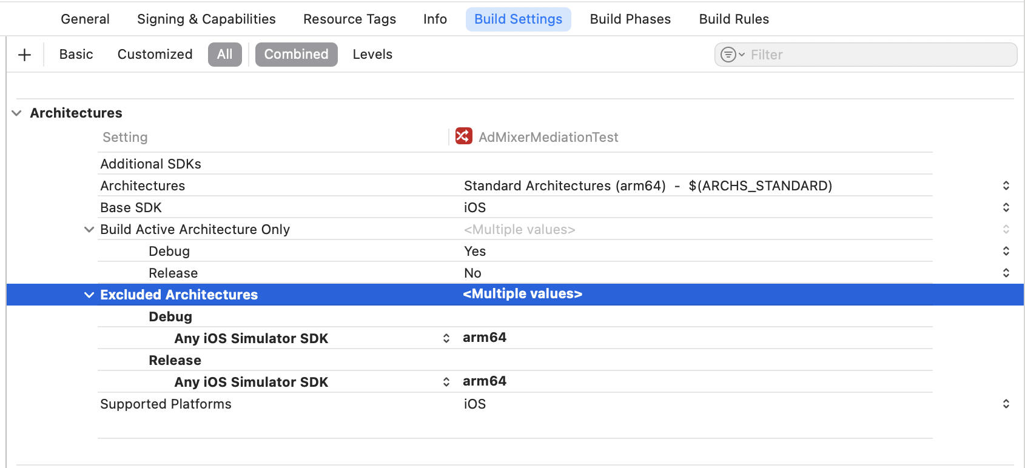Switch to Signing & Capabilities tab
Screen dimensions: 1025x468
click(x=206, y=19)
